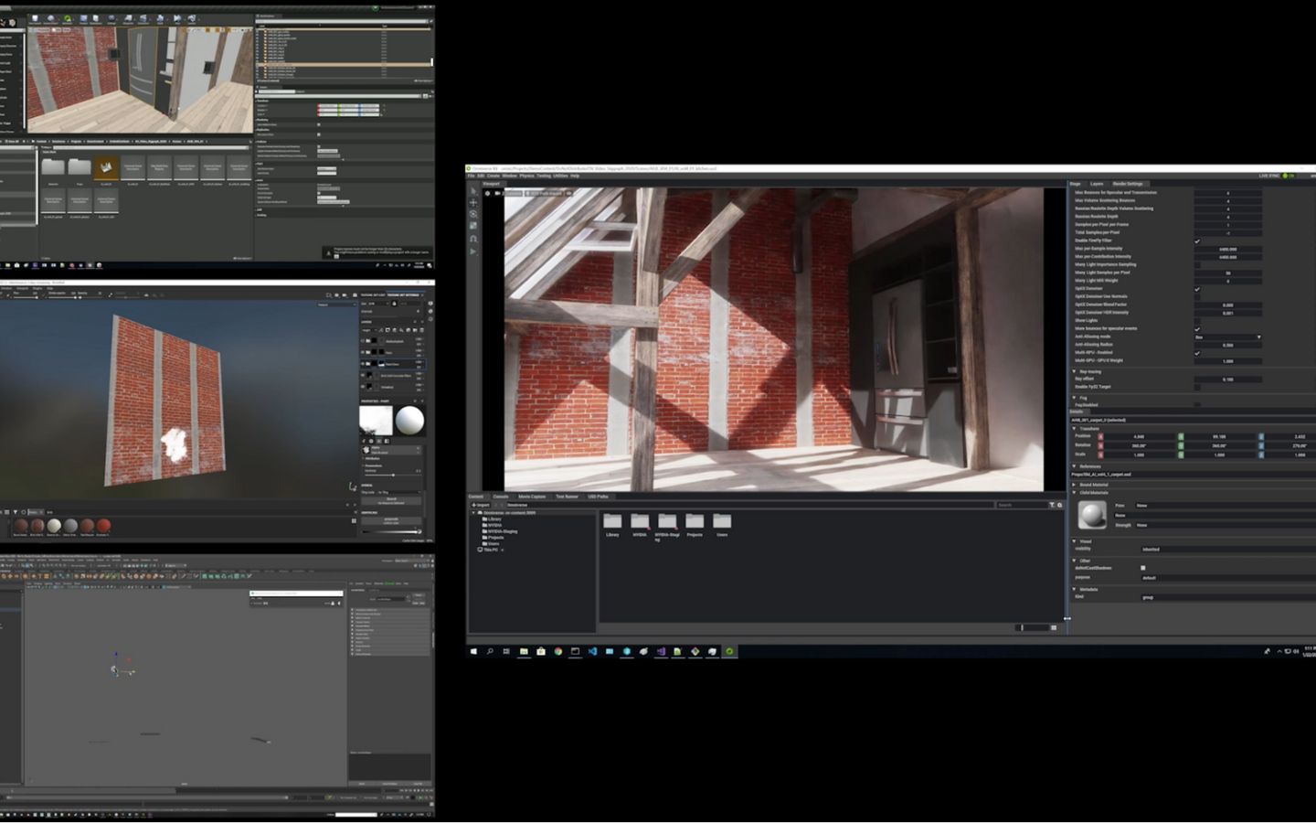Collapse the Metadata section

1074,589
